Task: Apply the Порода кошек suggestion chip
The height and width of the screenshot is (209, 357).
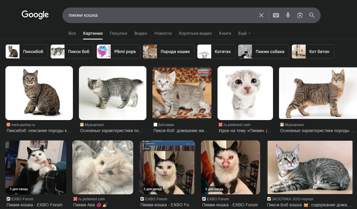Action: [169, 52]
